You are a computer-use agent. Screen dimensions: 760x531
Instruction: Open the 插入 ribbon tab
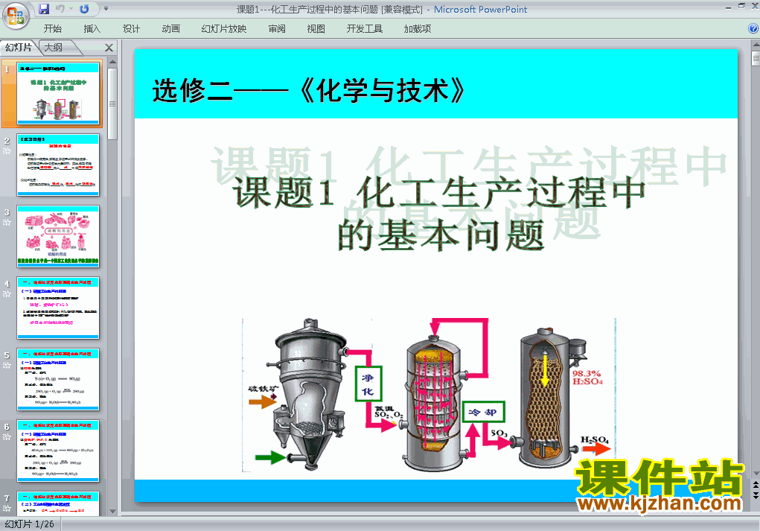(x=92, y=28)
